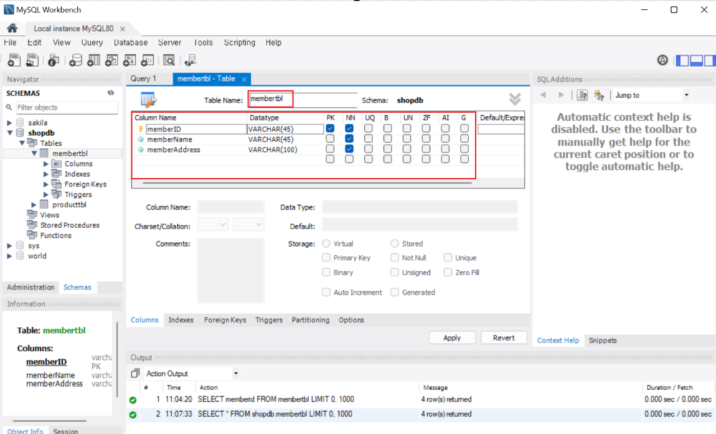Switch to the Foreign Keys bottom tab
Image resolution: width=716 pixels, height=434 pixels.
225,320
